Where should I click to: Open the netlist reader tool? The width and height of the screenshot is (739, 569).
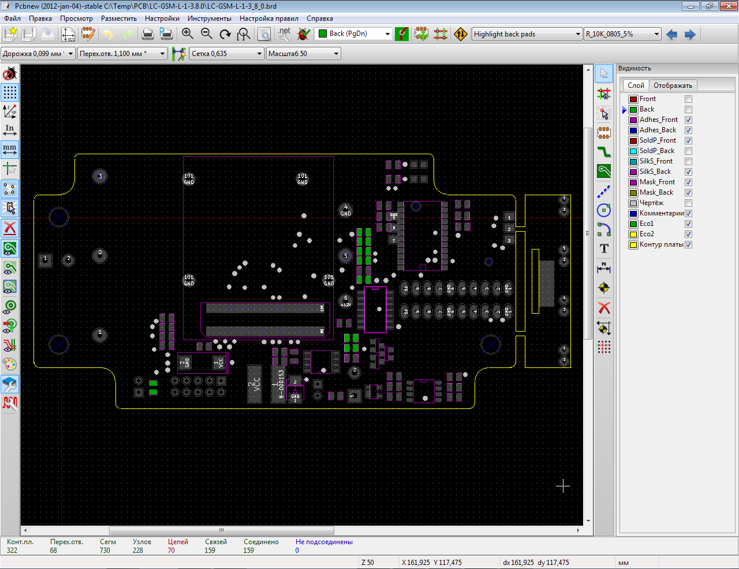click(284, 34)
